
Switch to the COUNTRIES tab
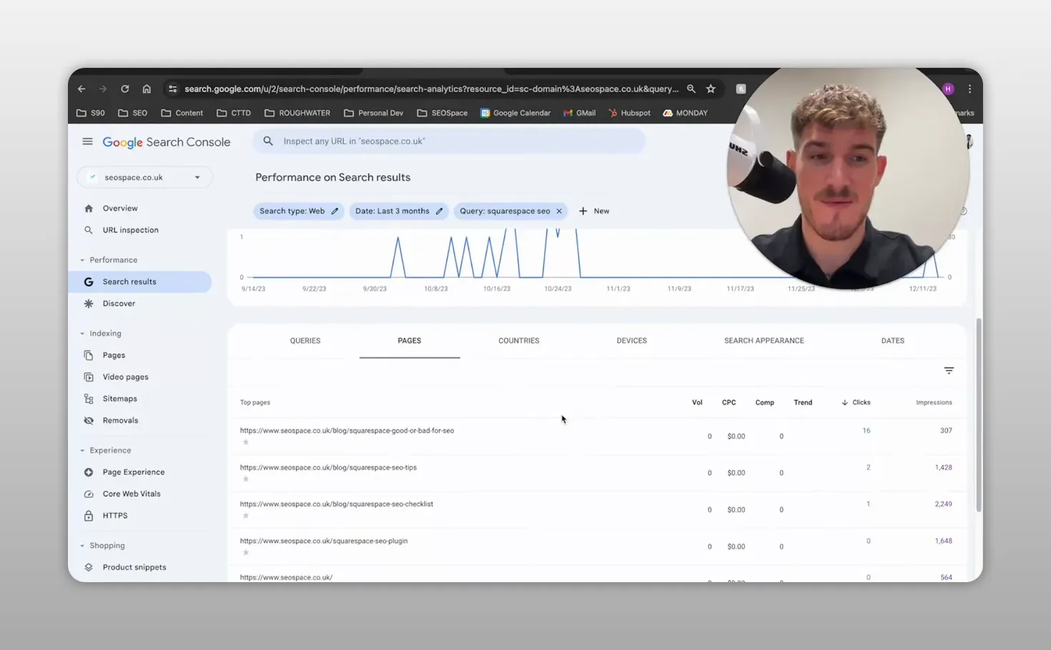tap(518, 341)
